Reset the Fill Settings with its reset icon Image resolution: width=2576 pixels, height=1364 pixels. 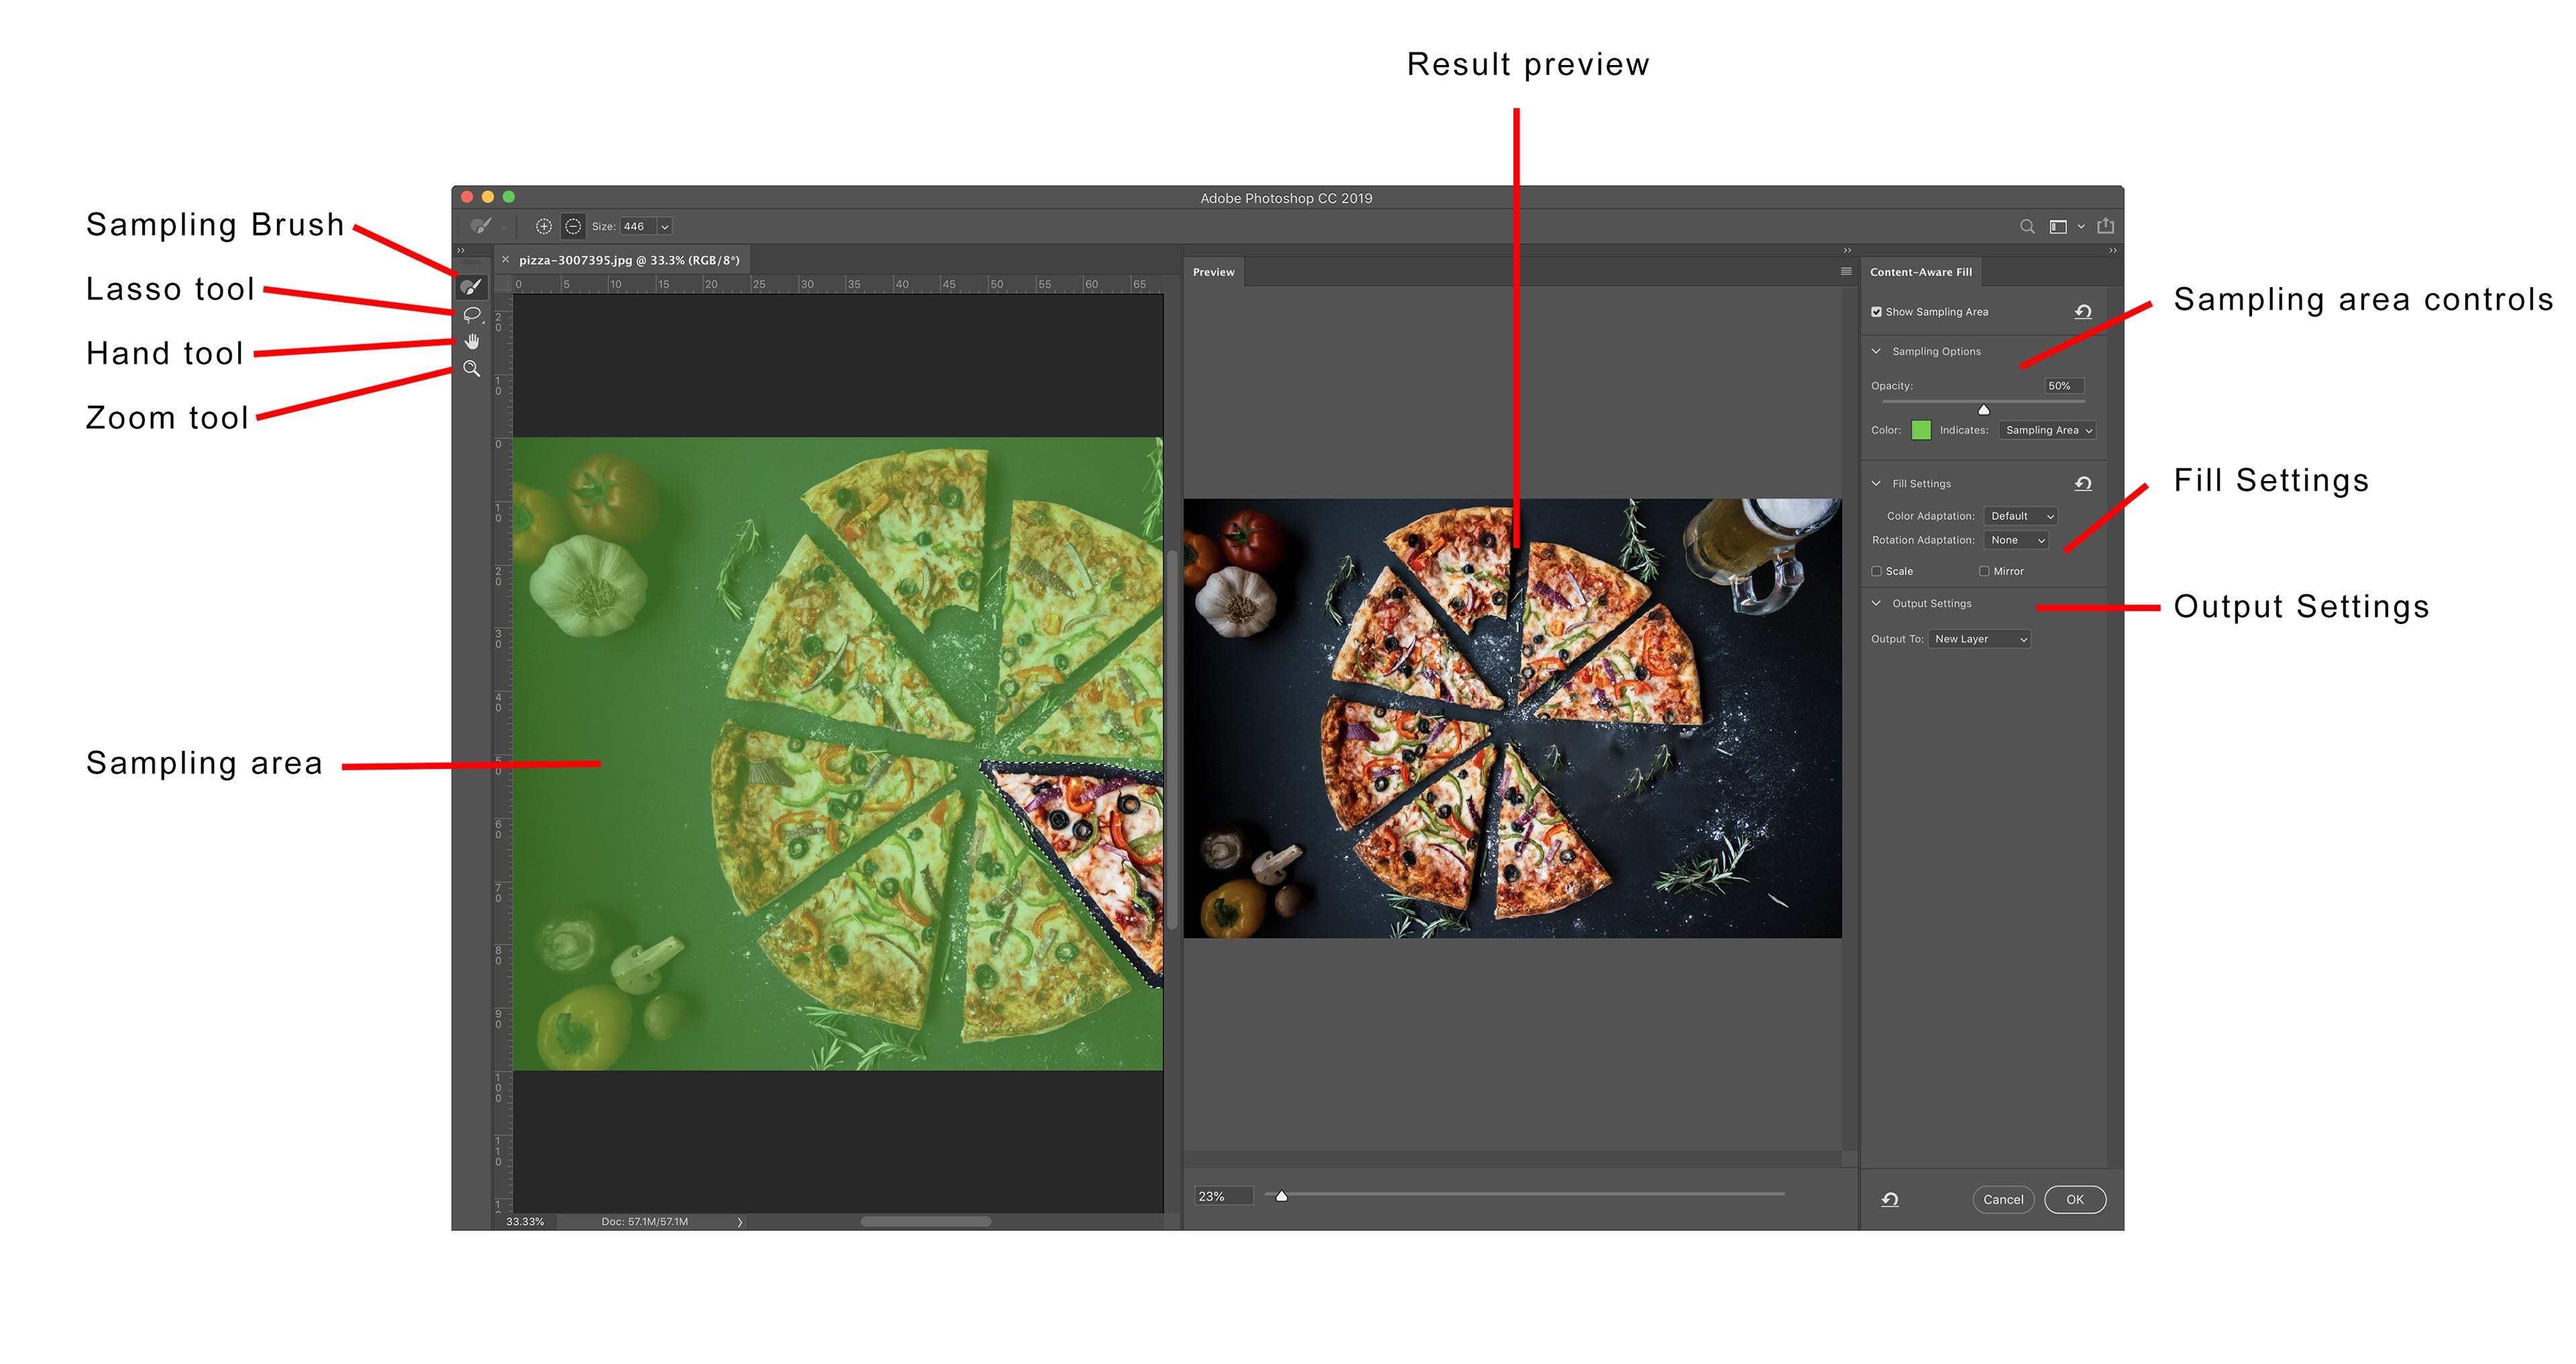point(2083,483)
